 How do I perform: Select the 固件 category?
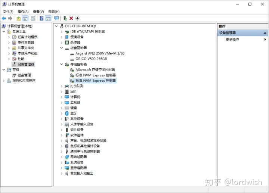[x=74, y=91]
